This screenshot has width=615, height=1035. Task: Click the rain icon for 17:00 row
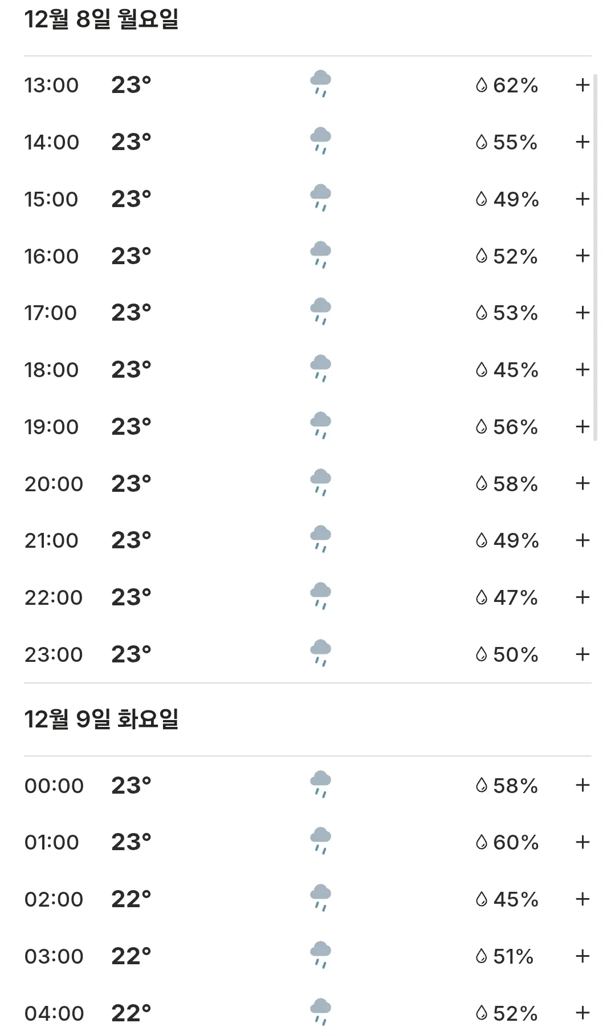(x=320, y=312)
